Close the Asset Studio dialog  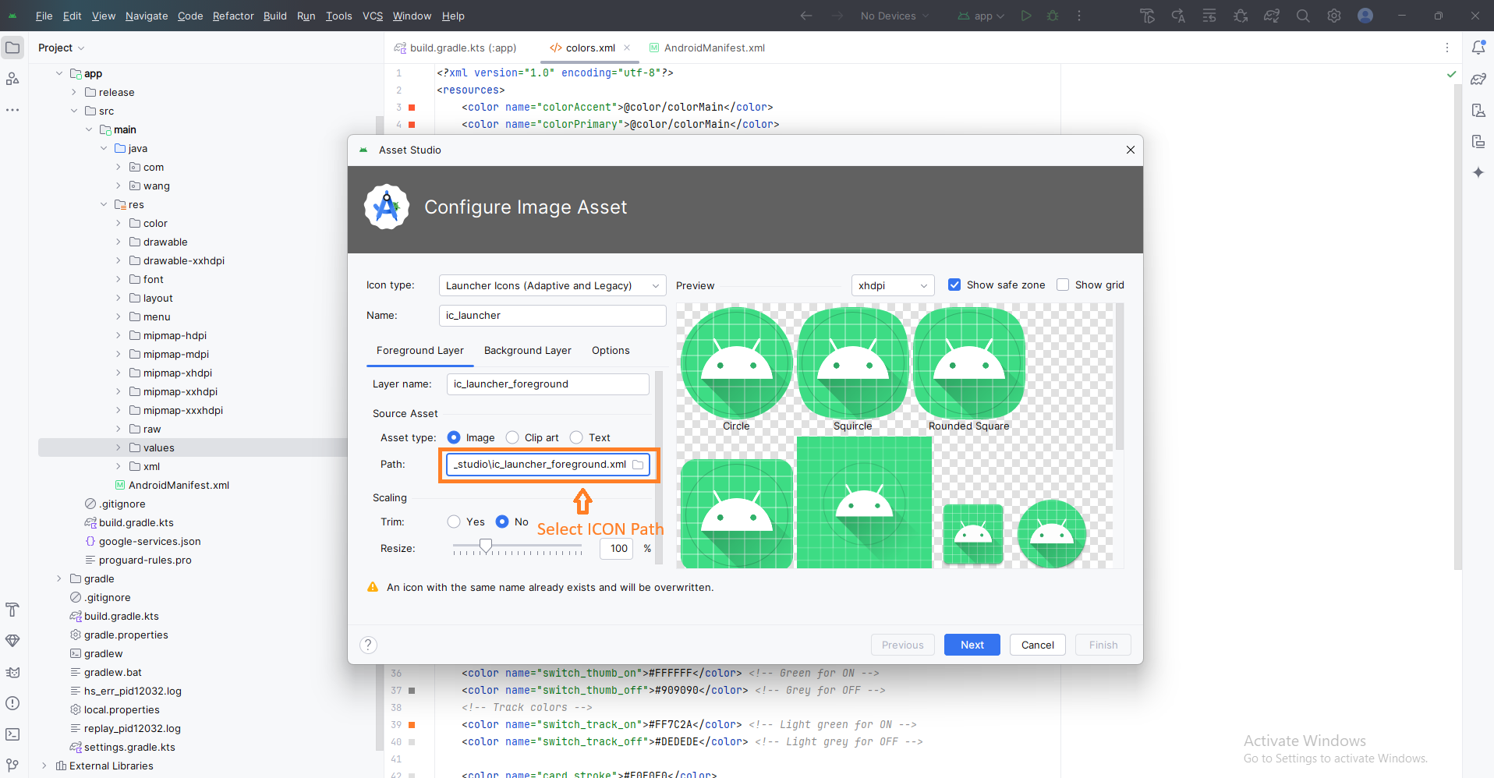click(x=1131, y=150)
